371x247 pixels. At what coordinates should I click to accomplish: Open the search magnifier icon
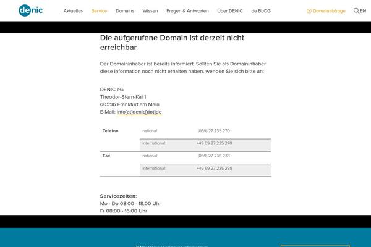(x=356, y=11)
